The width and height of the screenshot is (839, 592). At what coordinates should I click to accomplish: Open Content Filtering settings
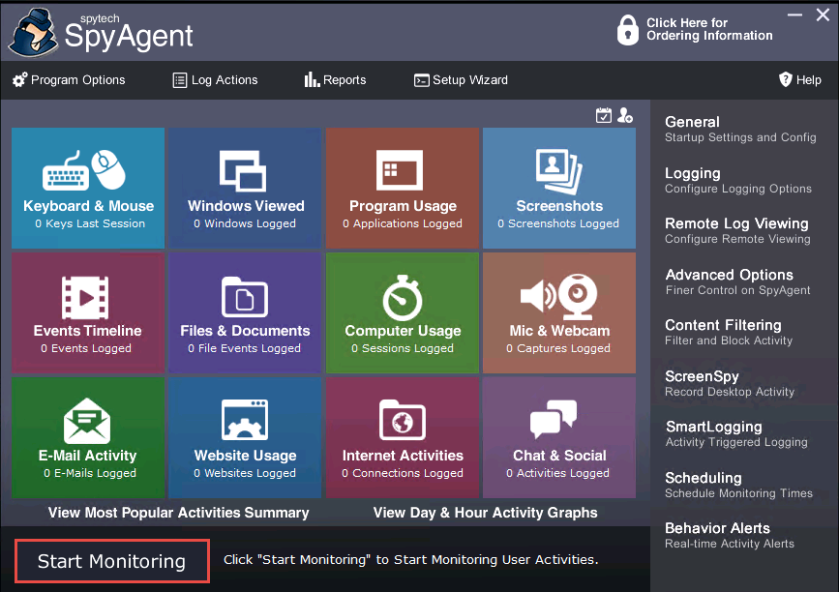click(729, 332)
